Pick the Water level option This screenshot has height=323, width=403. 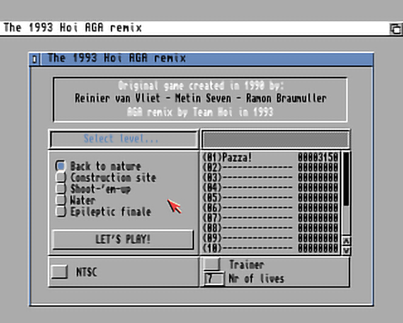click(x=60, y=200)
